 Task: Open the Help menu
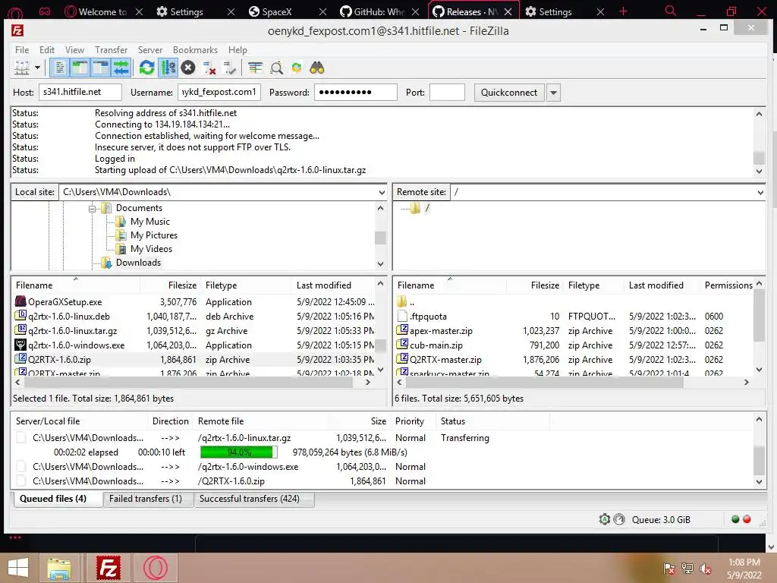coord(238,49)
